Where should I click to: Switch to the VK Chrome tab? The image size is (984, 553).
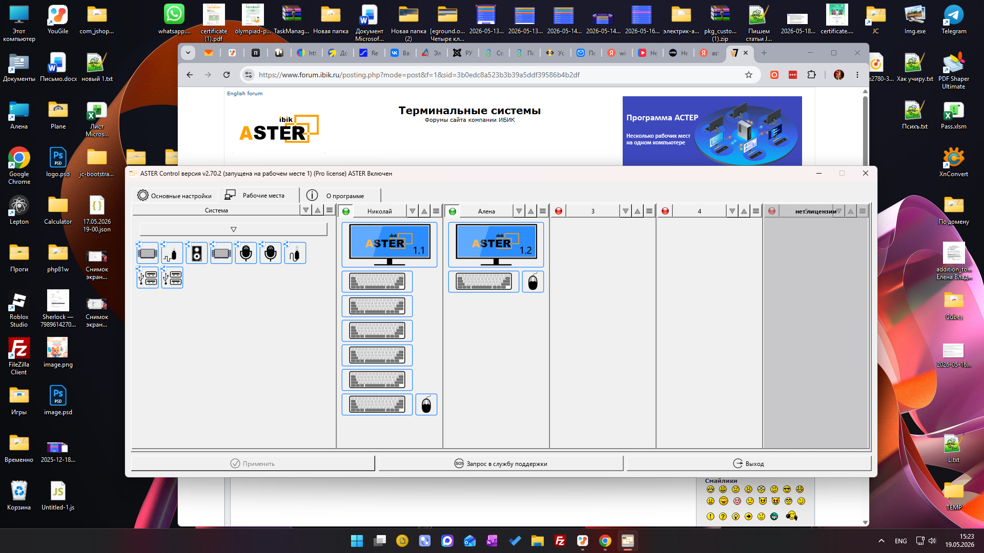(x=400, y=53)
